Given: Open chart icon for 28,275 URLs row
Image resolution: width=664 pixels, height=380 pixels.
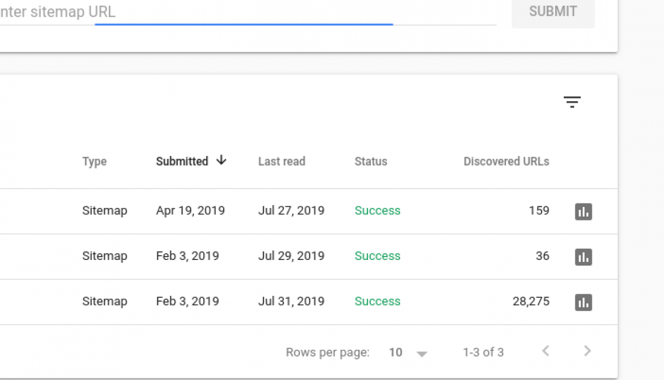Looking at the screenshot, I should pos(583,302).
